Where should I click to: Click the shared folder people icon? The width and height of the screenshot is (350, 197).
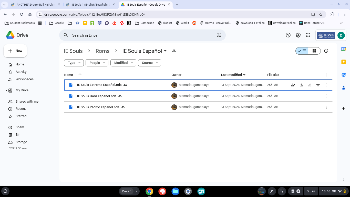[x=174, y=51]
